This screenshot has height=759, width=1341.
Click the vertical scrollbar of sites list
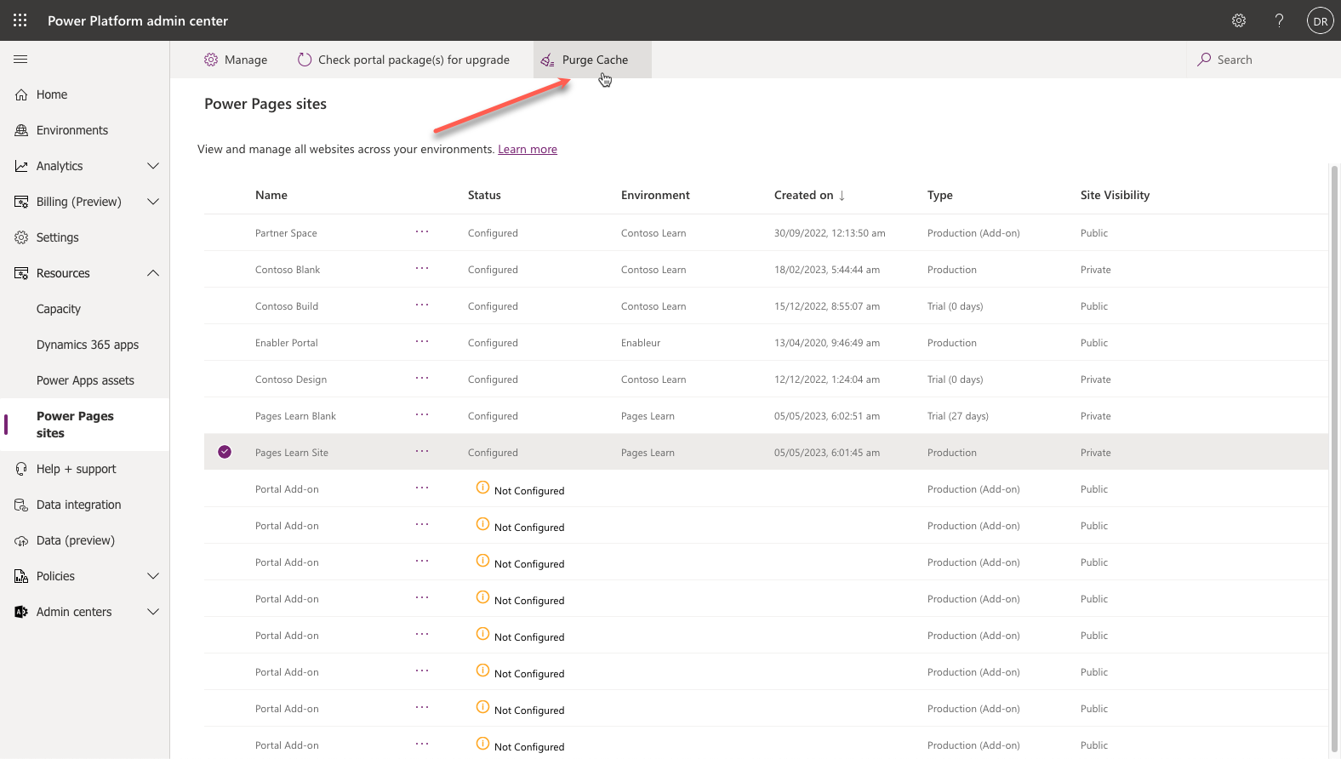click(1334, 459)
